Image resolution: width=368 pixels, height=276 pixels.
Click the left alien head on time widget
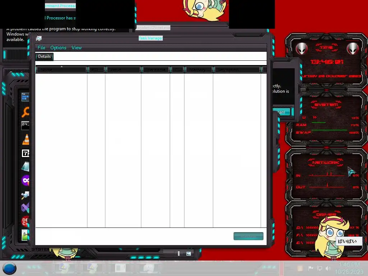pyautogui.click(x=302, y=49)
